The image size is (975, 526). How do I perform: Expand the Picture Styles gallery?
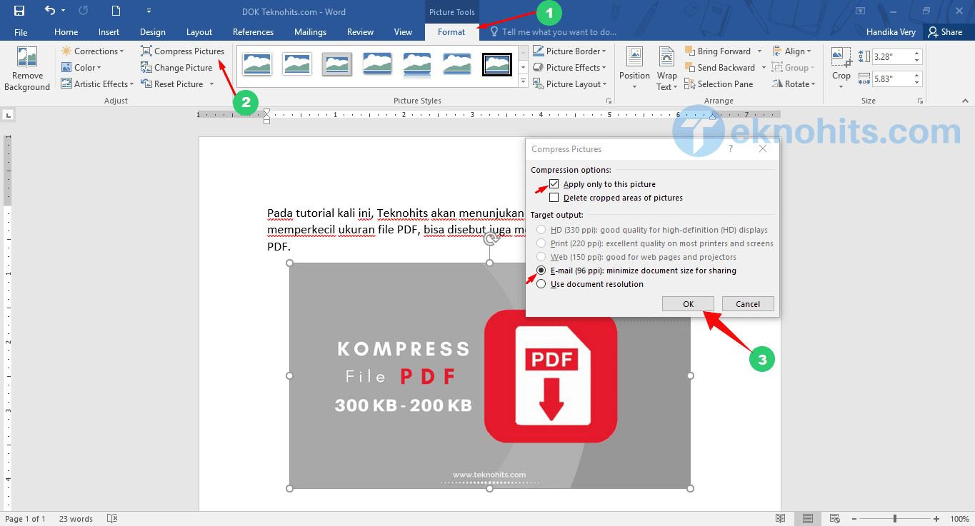[x=523, y=81]
